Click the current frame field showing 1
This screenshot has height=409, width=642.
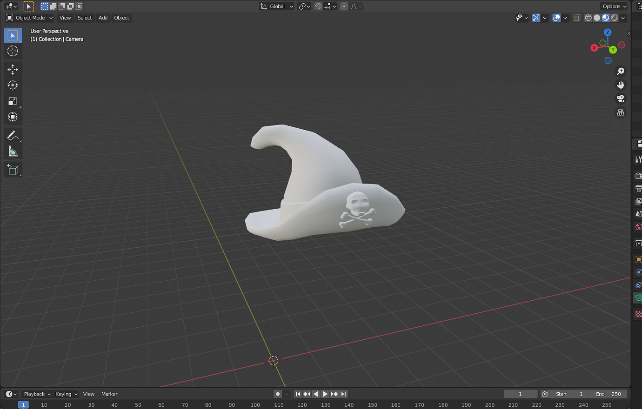[521, 394]
